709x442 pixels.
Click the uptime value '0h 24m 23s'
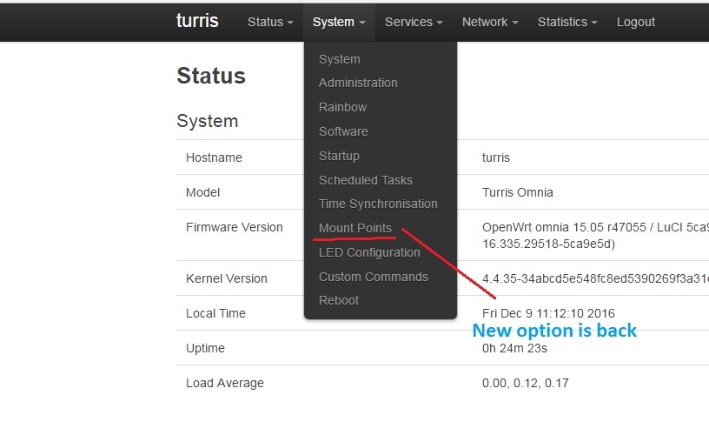[x=514, y=348]
